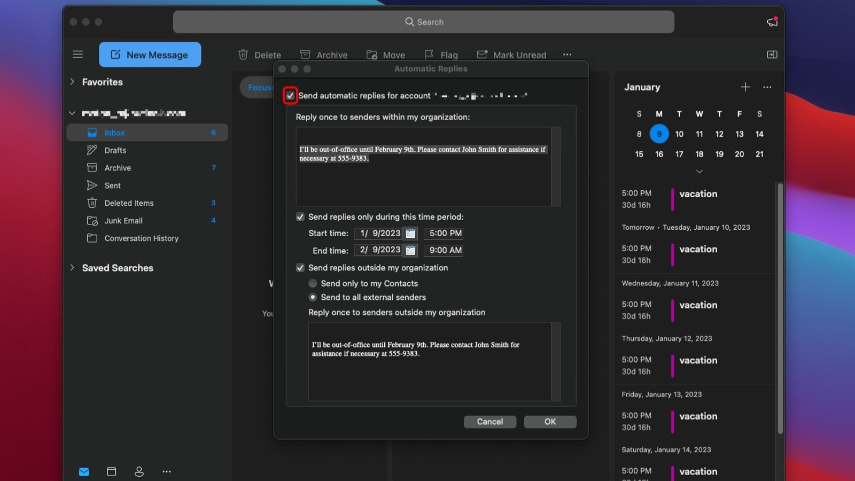This screenshot has height=481, width=855.
Task: Add new calendar event with plus icon
Action: pos(745,87)
